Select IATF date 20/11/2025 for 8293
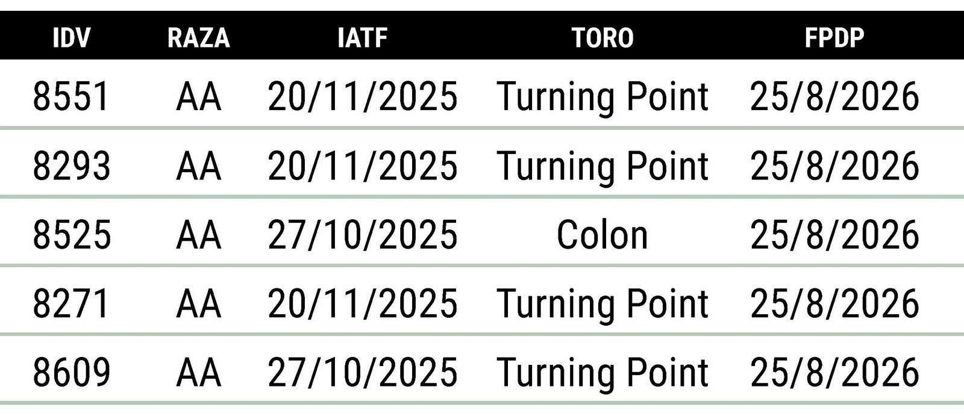 363,166
